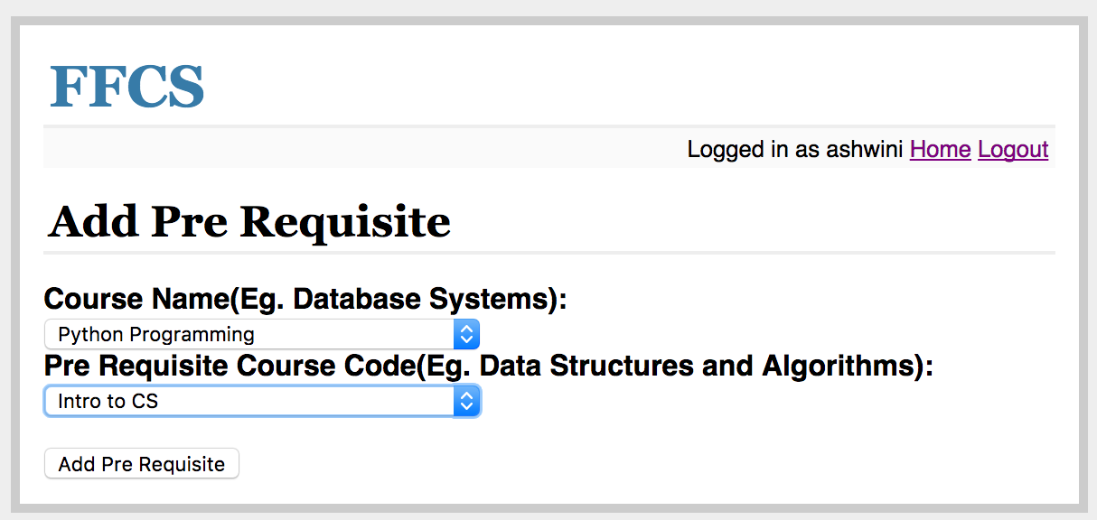The height and width of the screenshot is (520, 1097).
Task: Click the blue arrows on Python Programming select
Action: click(x=466, y=334)
